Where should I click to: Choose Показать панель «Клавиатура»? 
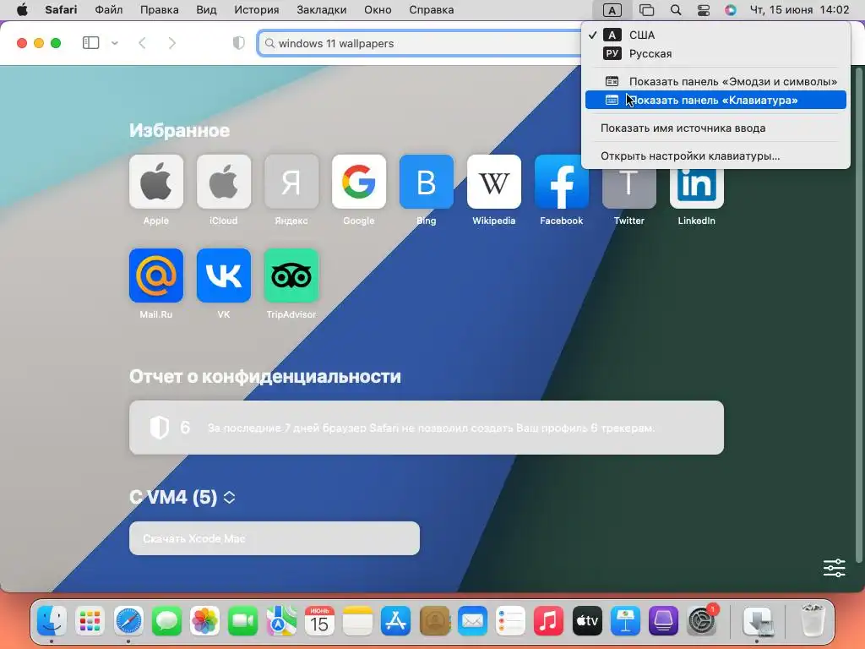715,100
